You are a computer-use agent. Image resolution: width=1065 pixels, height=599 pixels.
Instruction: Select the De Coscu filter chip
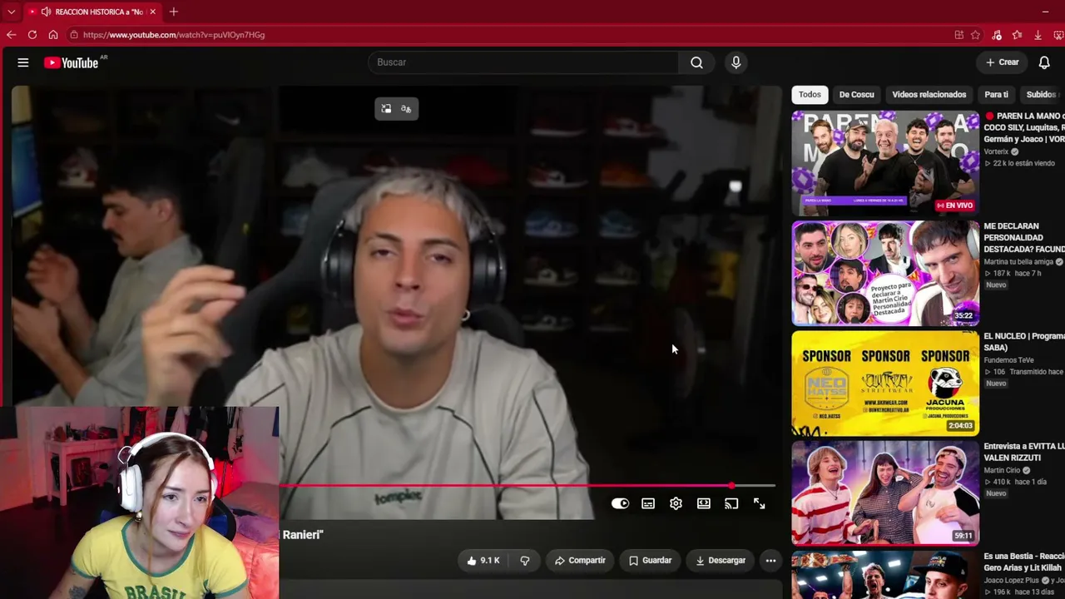[856, 95]
